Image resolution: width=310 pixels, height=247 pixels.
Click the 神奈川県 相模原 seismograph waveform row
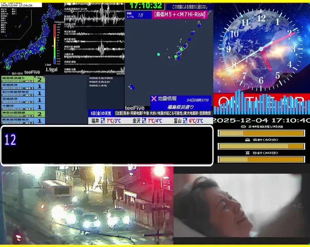pos(94,48)
